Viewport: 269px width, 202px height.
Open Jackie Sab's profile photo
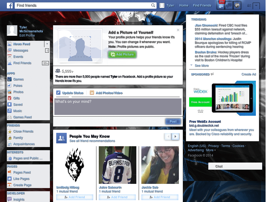160,165
